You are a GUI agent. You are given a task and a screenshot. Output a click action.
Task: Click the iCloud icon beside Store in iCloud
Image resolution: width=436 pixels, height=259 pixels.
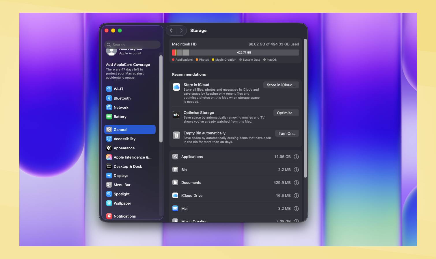click(176, 87)
